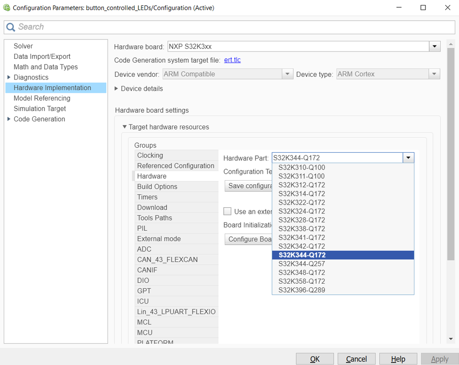Choose S32K328-Q172 hardware part
The height and width of the screenshot is (365, 459).
click(343, 220)
